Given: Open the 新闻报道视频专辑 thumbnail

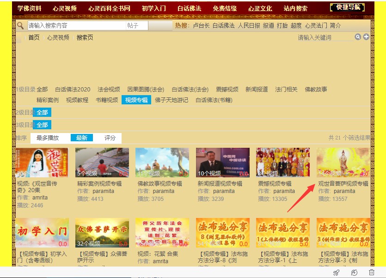Looking at the screenshot, I should pyautogui.click(x=222, y=163).
